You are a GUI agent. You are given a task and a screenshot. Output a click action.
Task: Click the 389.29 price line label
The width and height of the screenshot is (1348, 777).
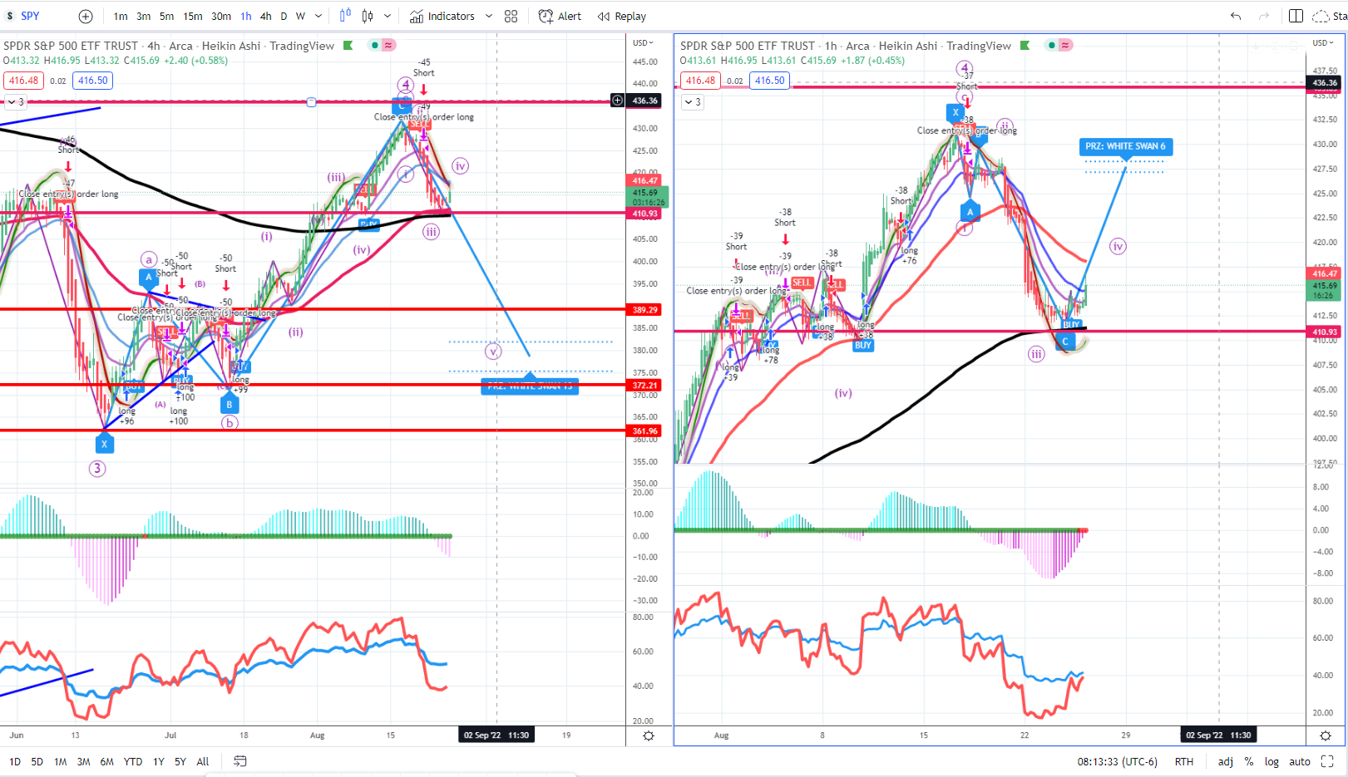(x=645, y=310)
